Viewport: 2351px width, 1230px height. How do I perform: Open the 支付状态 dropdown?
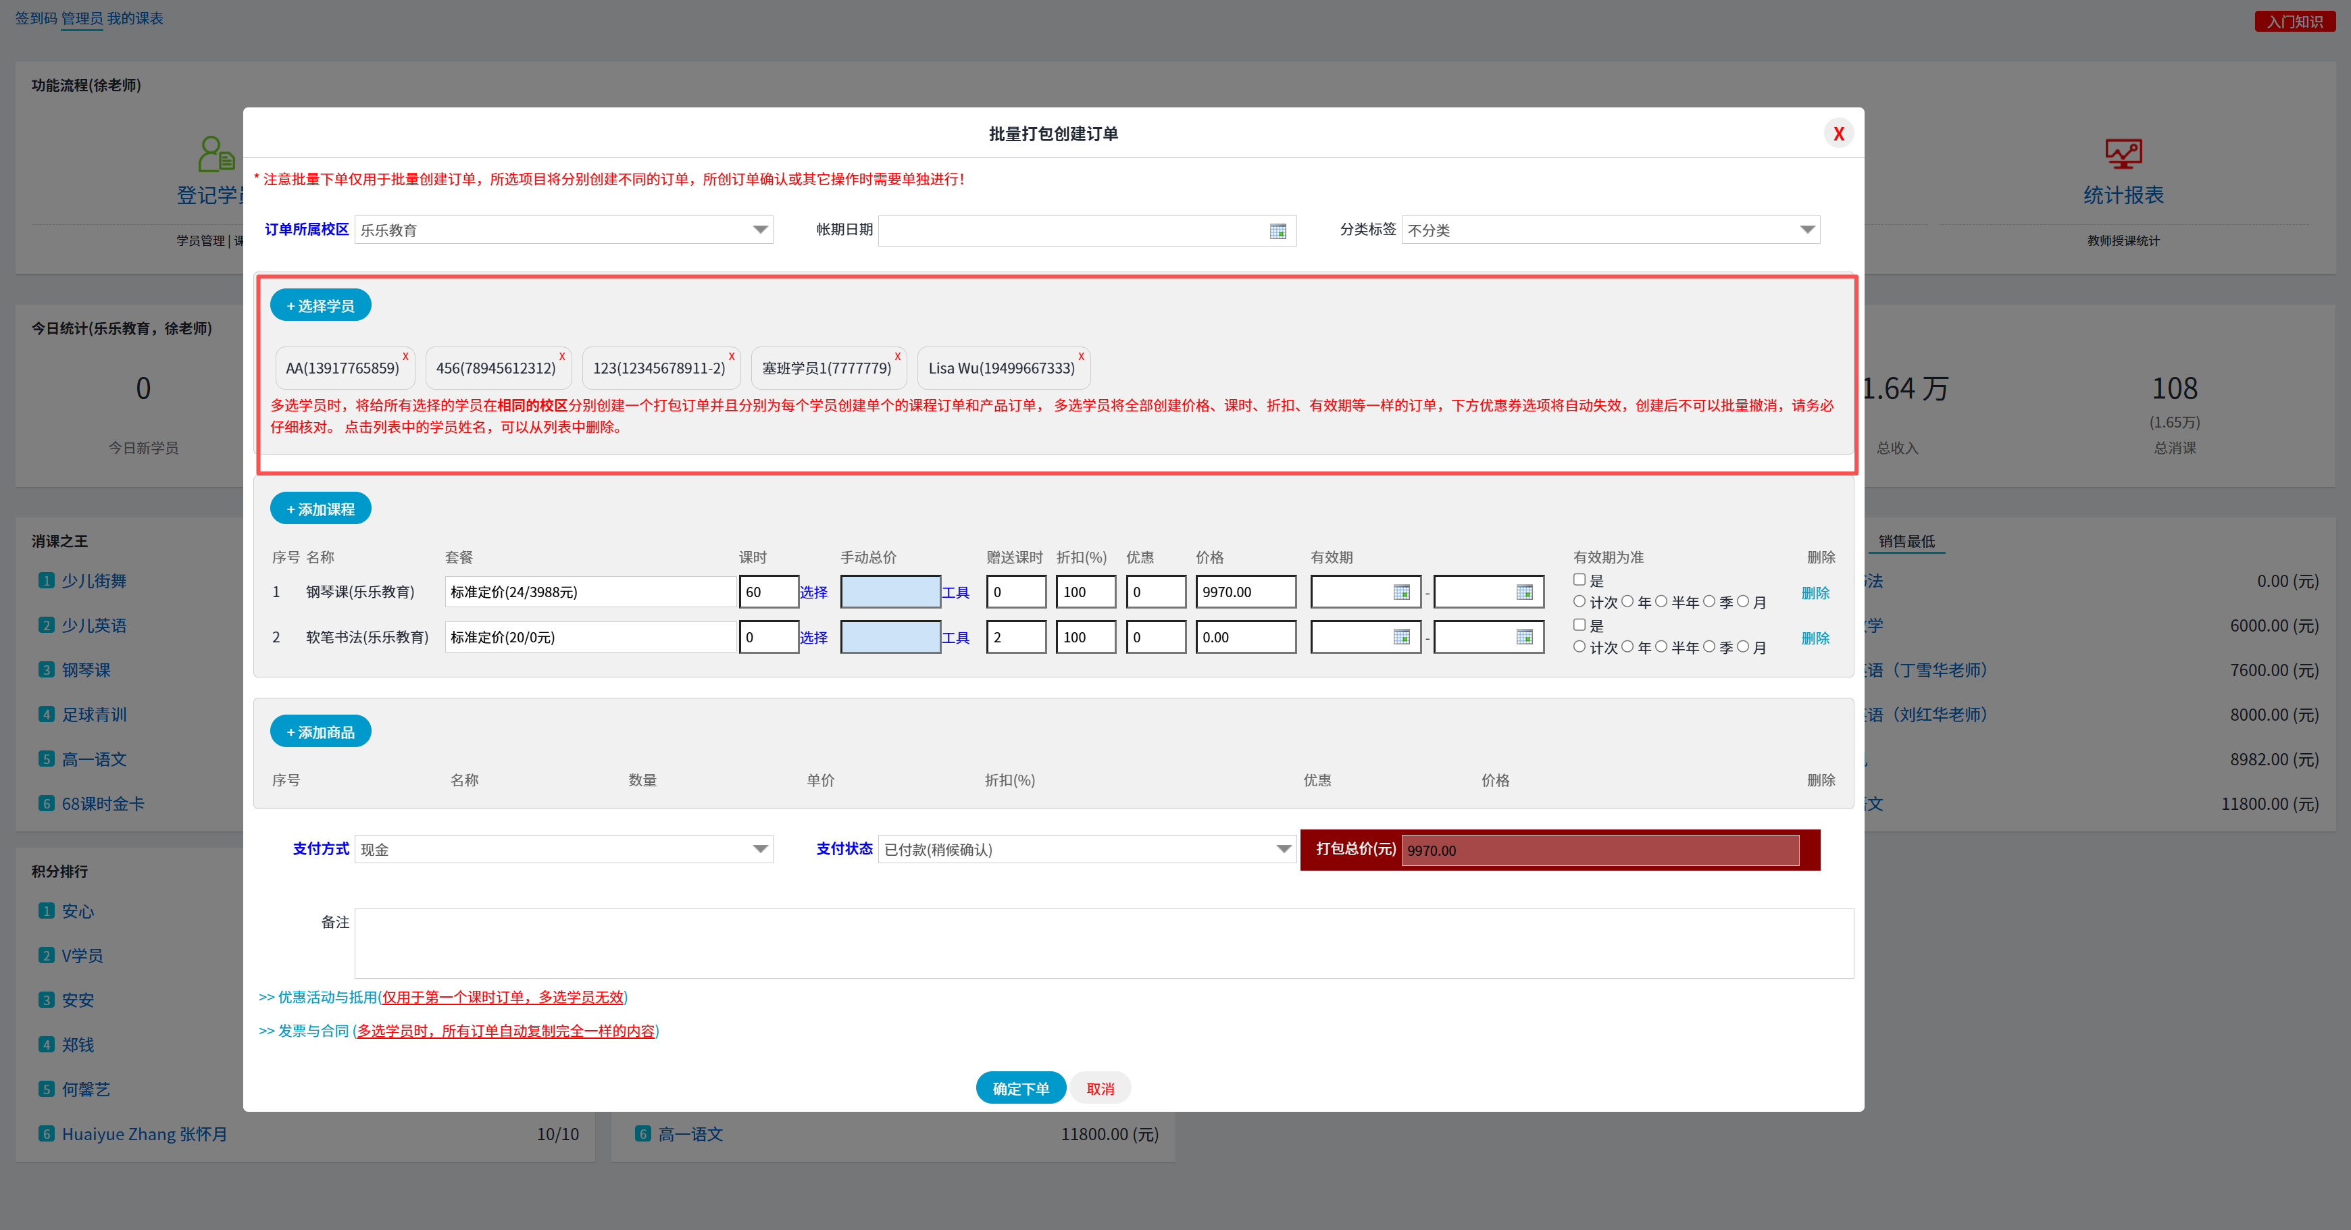(x=1283, y=850)
